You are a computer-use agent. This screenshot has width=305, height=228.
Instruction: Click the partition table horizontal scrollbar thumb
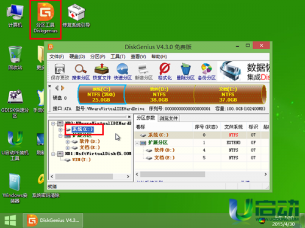click(173, 174)
